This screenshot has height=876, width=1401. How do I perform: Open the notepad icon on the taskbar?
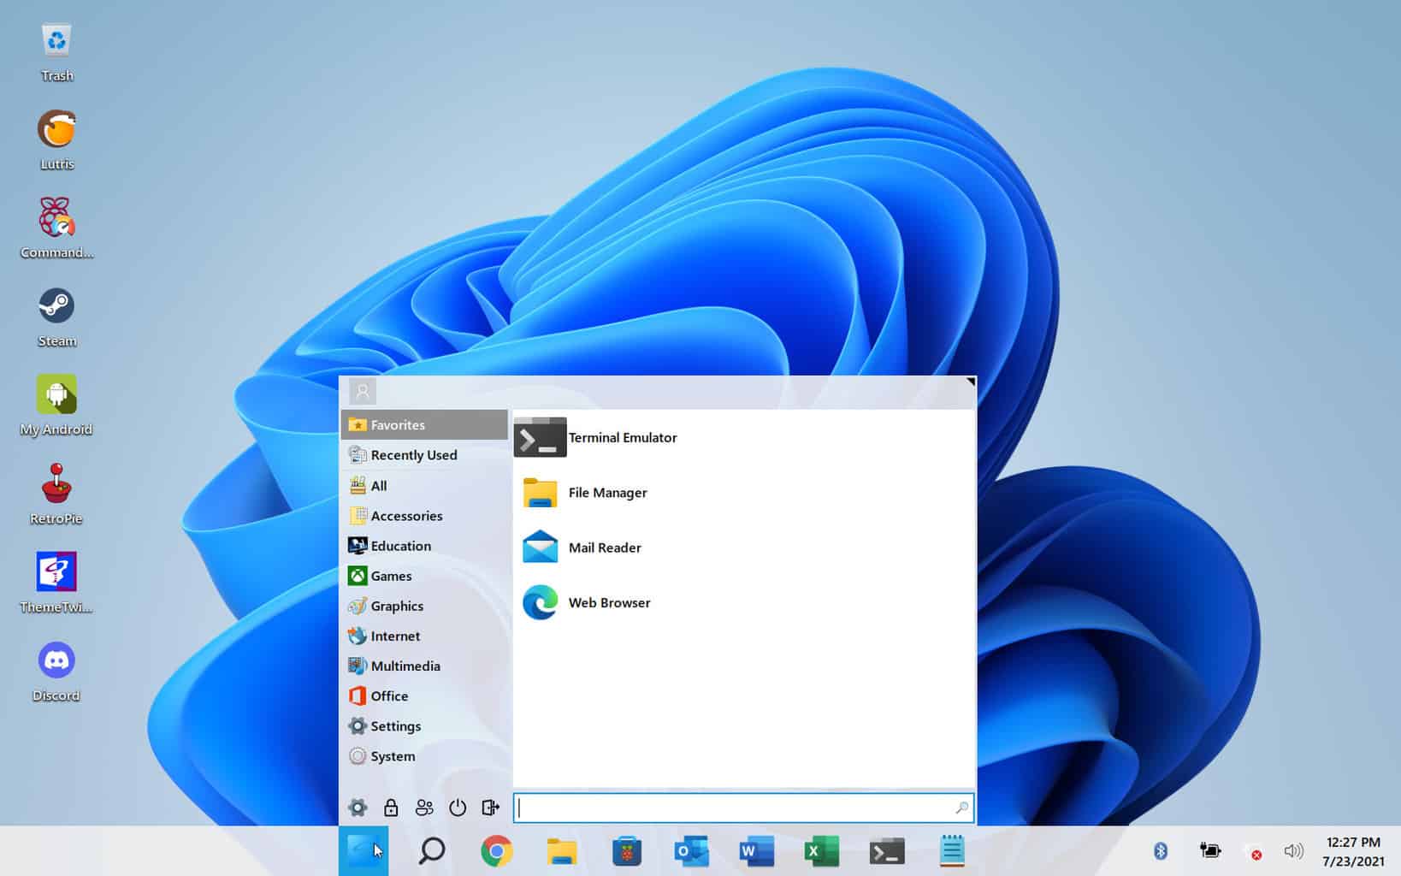pos(952,851)
